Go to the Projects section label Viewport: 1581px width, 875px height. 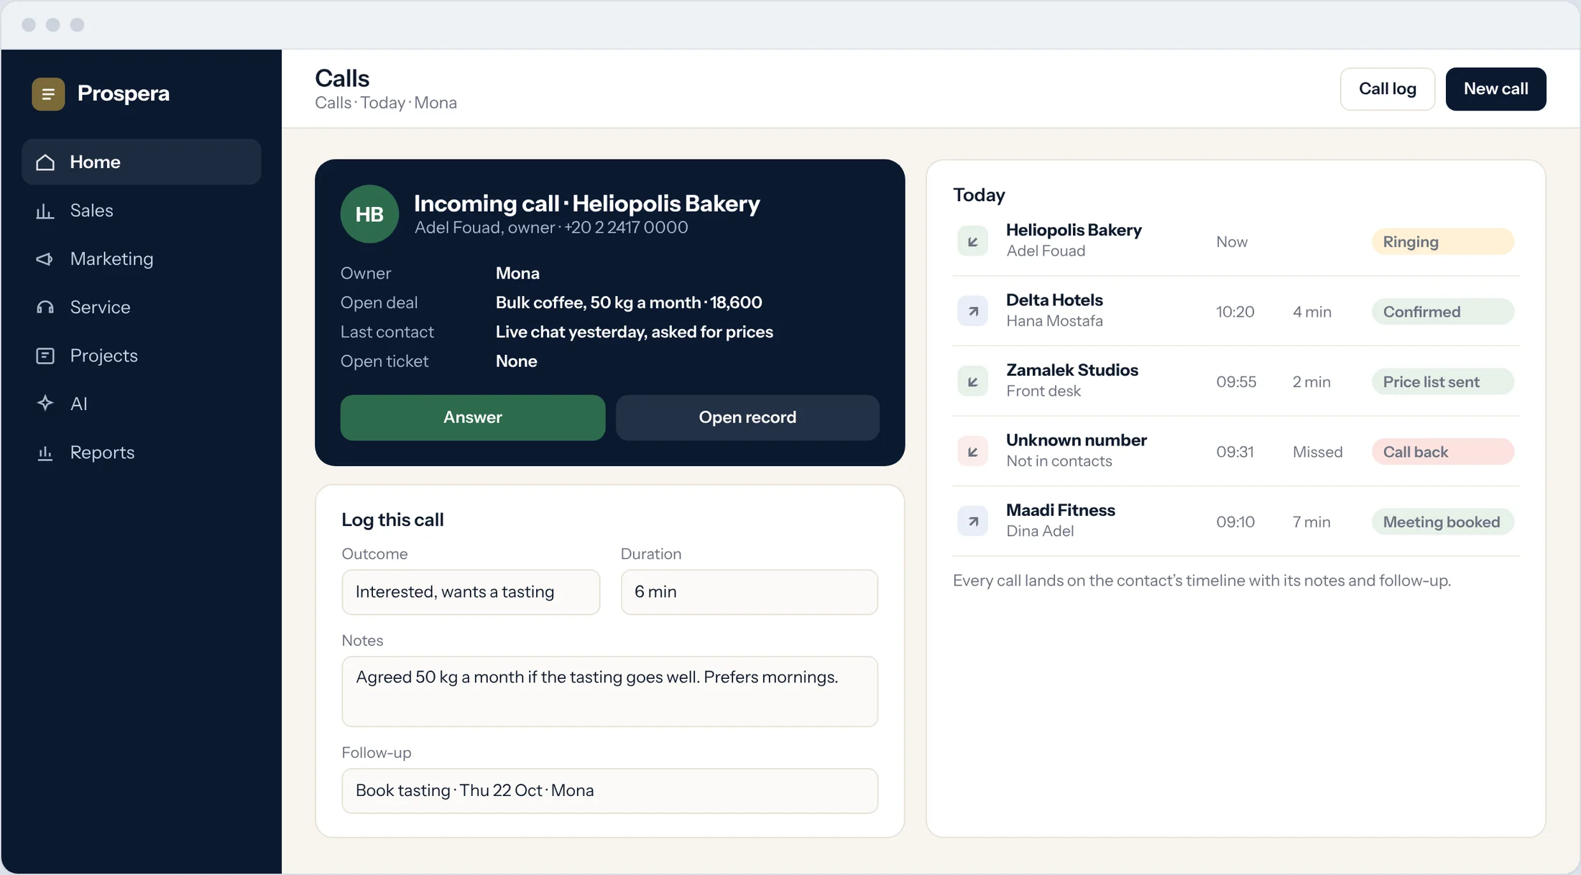pyautogui.click(x=103, y=356)
